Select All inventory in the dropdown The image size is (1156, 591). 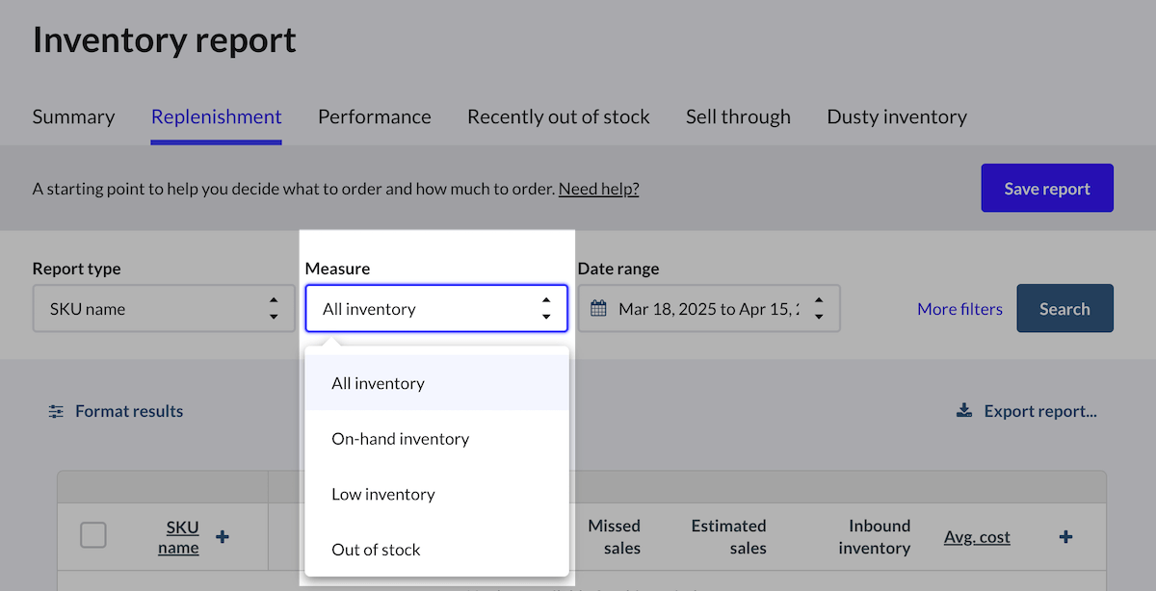coord(379,383)
